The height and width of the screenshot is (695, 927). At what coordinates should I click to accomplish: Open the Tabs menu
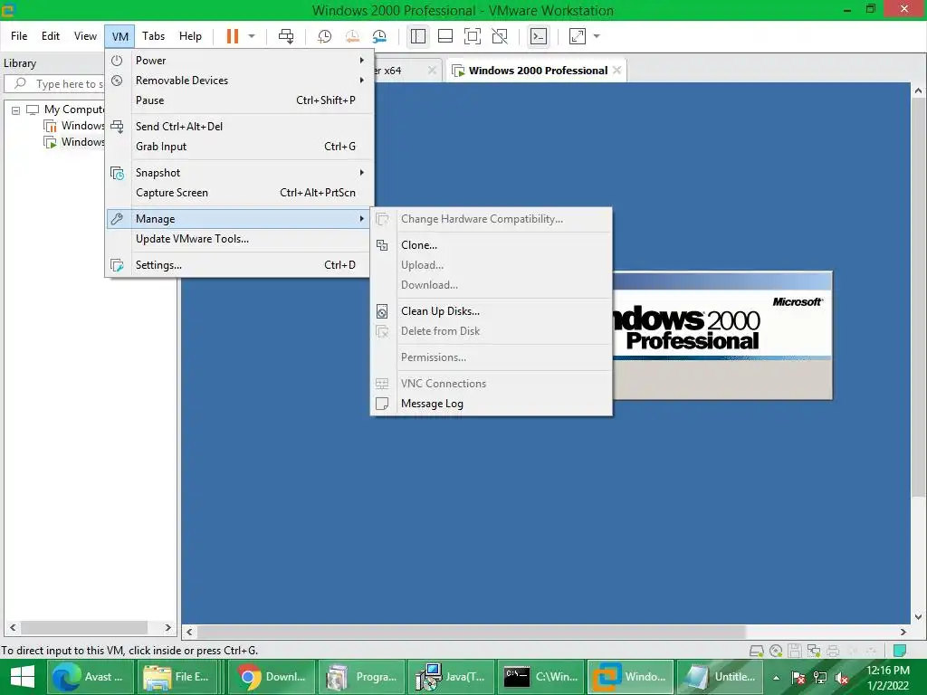point(153,36)
